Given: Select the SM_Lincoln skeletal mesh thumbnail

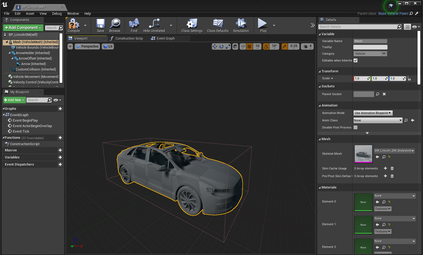Looking at the screenshot, I should (x=363, y=154).
